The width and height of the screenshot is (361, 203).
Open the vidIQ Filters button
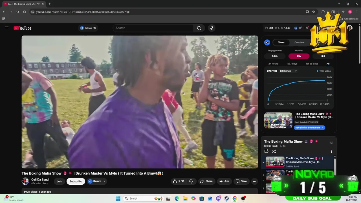click(88, 28)
